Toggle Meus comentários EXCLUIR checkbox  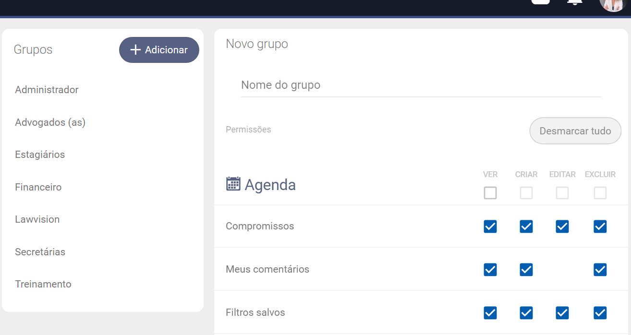click(x=600, y=270)
